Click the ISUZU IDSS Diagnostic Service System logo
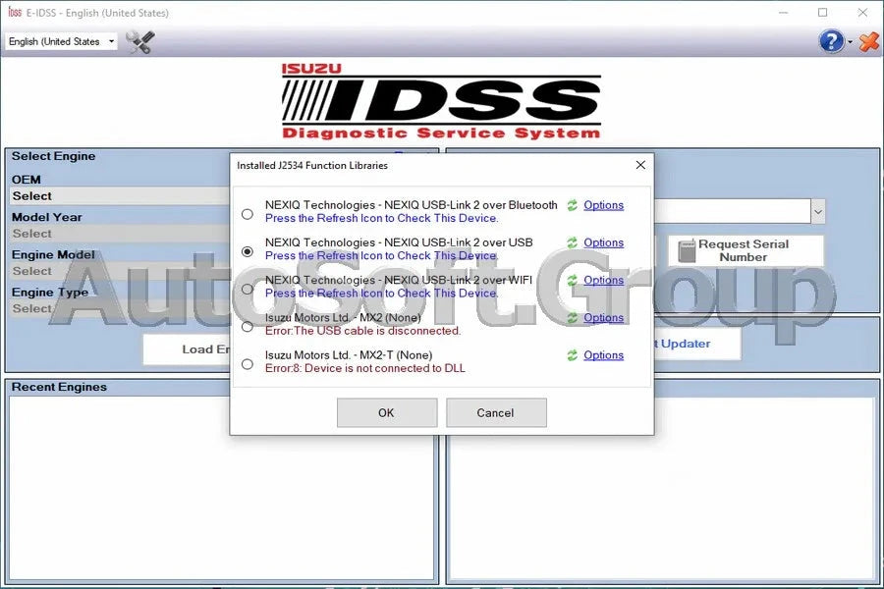Image resolution: width=884 pixels, height=589 pixels. tap(441, 101)
